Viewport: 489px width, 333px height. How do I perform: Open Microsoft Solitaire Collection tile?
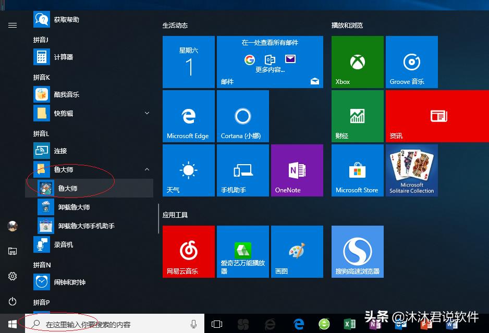411,170
